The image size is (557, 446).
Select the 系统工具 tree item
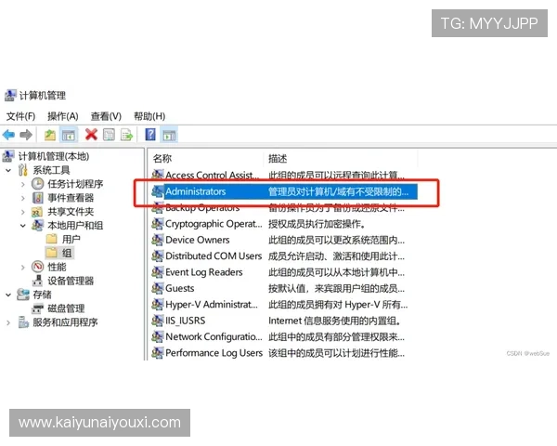click(x=51, y=170)
